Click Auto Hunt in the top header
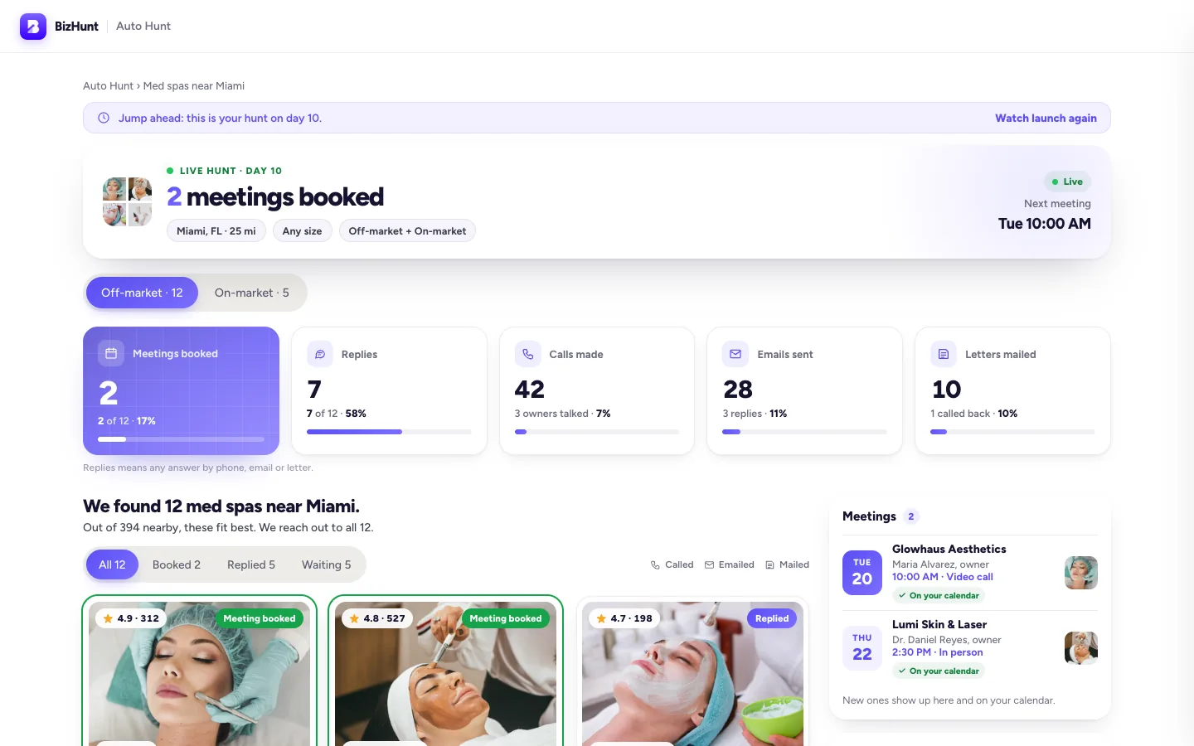The width and height of the screenshot is (1194, 746). [143, 27]
